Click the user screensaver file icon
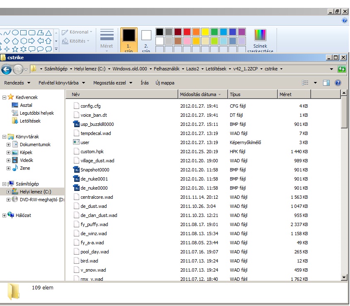This screenshot has width=350, height=306. click(x=76, y=142)
